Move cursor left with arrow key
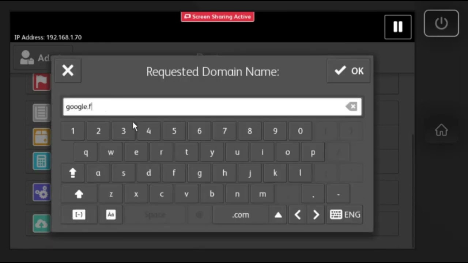The height and width of the screenshot is (263, 468). coord(298,215)
